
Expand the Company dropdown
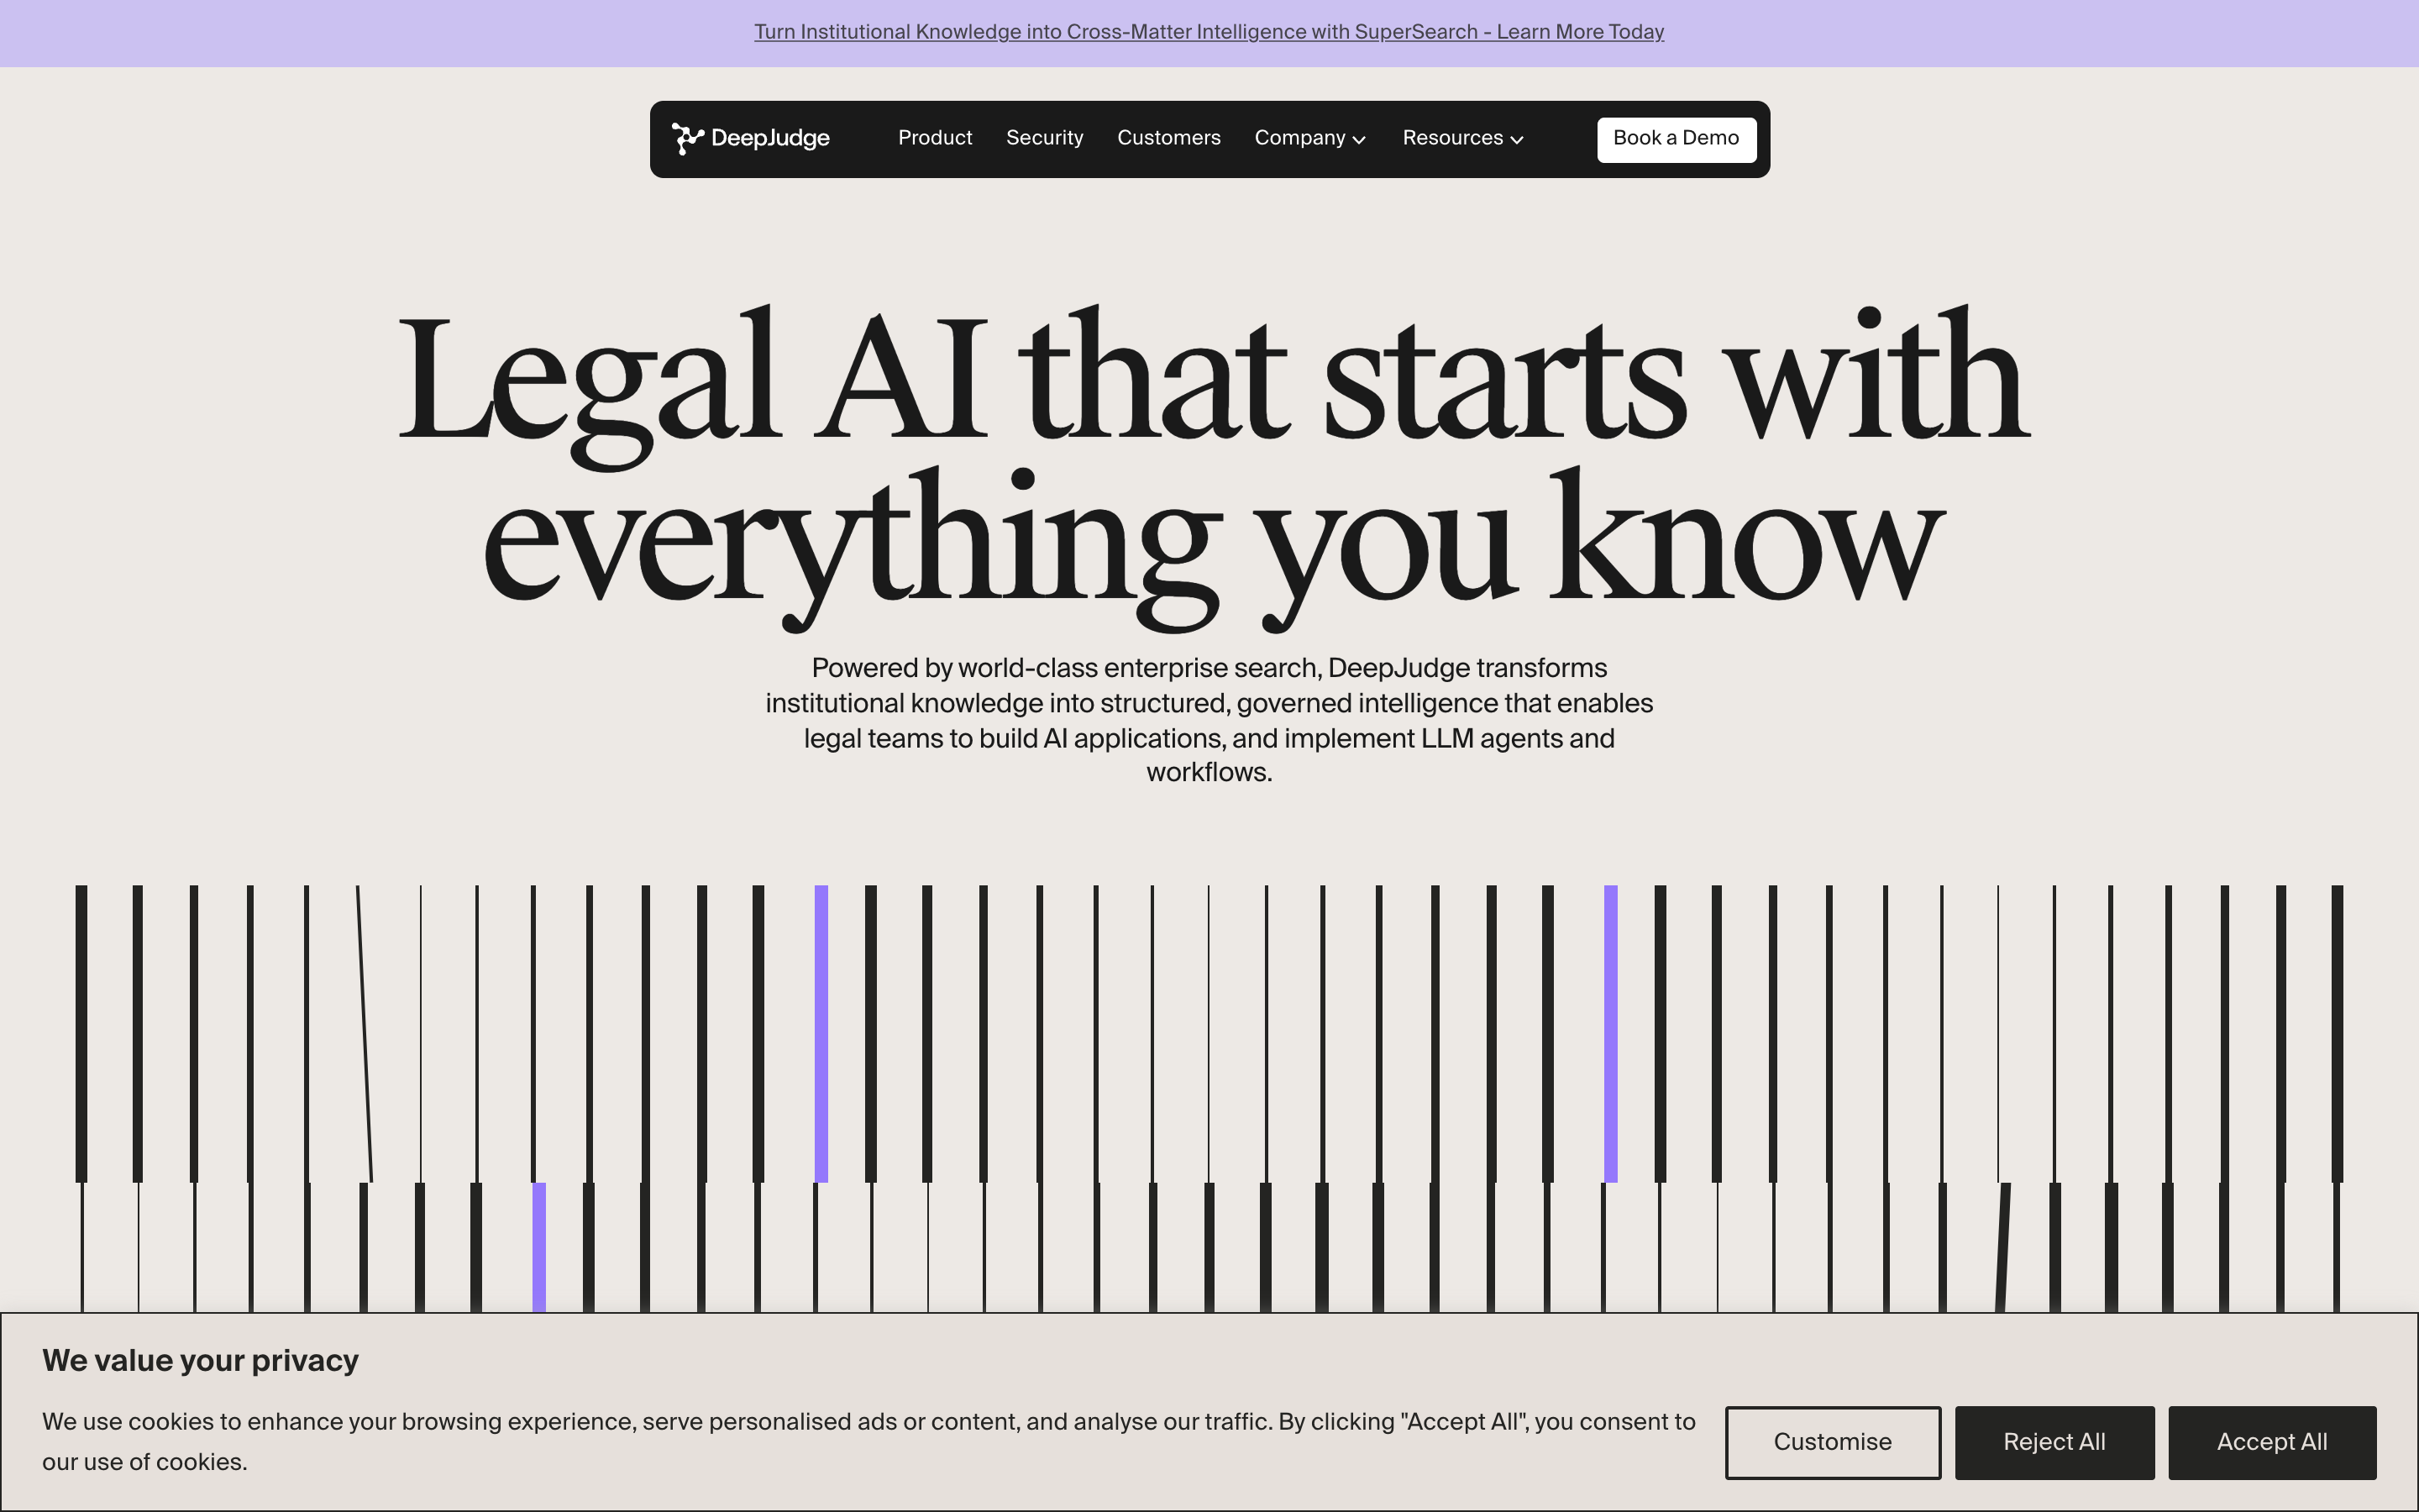pos(1310,138)
